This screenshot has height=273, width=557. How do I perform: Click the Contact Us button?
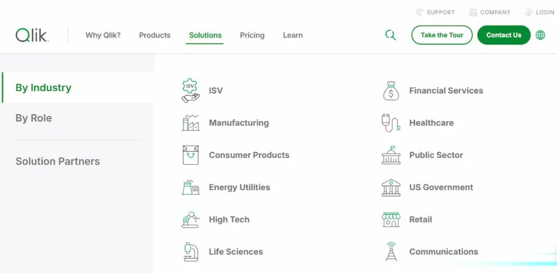point(504,35)
